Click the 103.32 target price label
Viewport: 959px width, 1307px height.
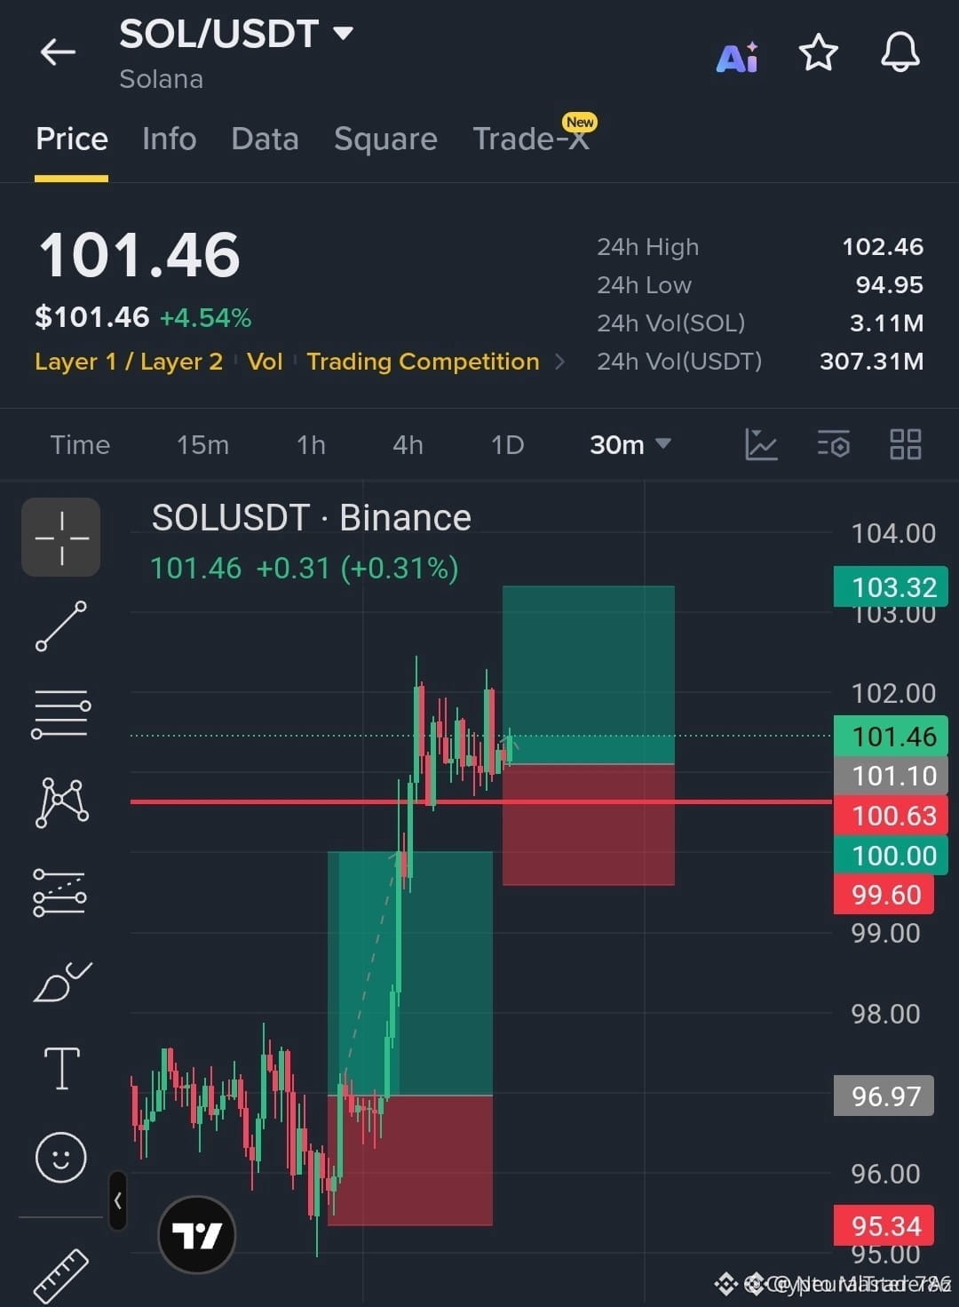[892, 586]
